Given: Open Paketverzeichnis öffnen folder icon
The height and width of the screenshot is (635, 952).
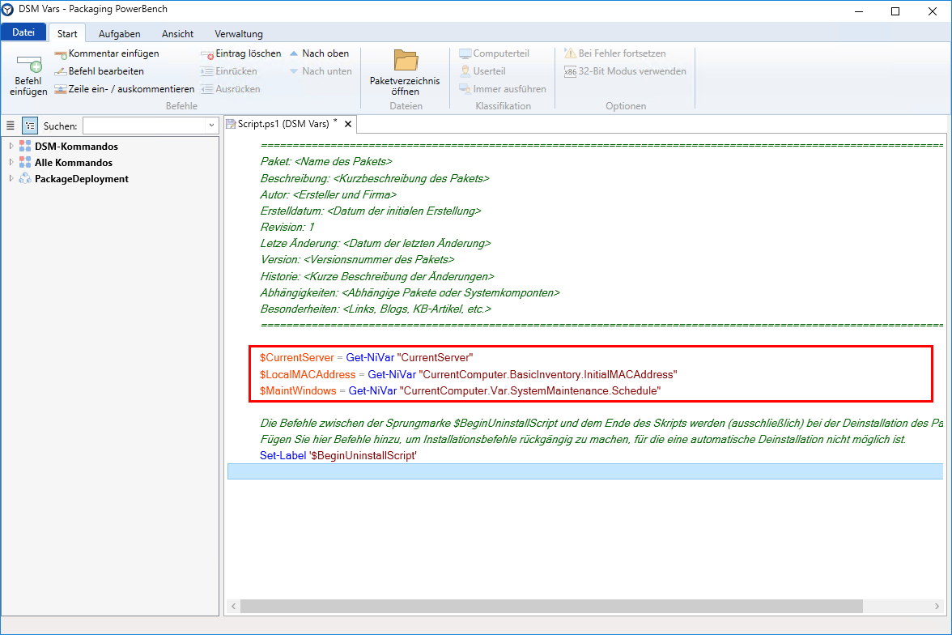Looking at the screenshot, I should (405, 62).
